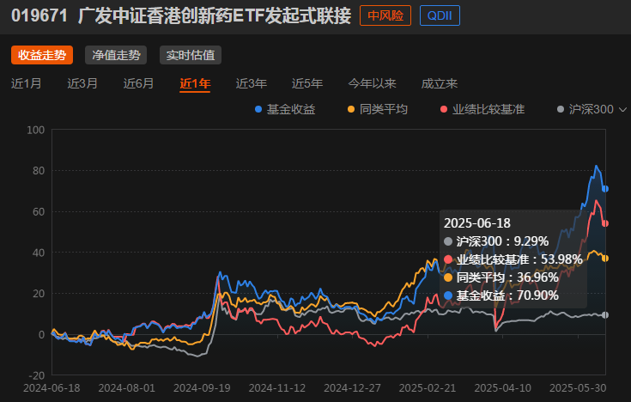This screenshot has height=402, width=631.
Task: Select the 近1年 time range
Action: [195, 83]
